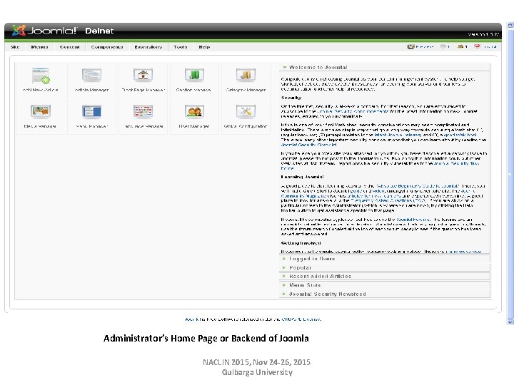Open the Frequently Asked Questions (FAQ) link
The width and height of the screenshot is (514, 385).
(389, 200)
